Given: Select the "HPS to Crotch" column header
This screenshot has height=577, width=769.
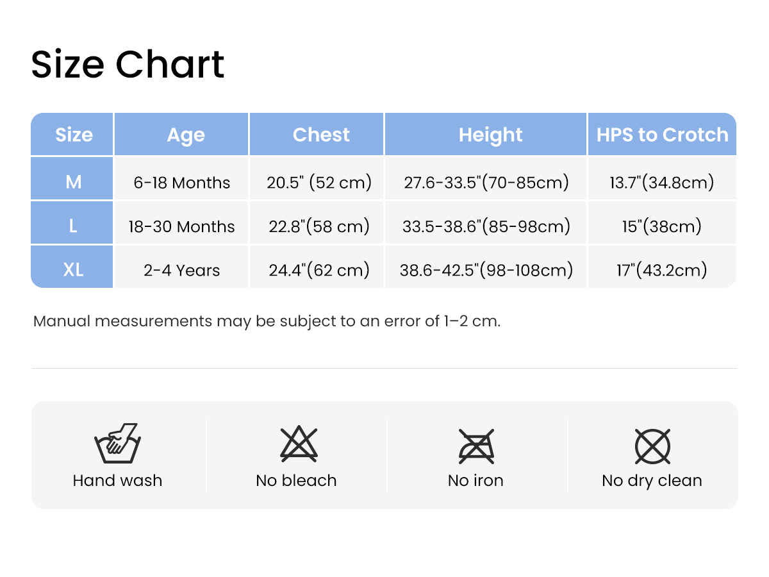Looking at the screenshot, I should click(662, 134).
